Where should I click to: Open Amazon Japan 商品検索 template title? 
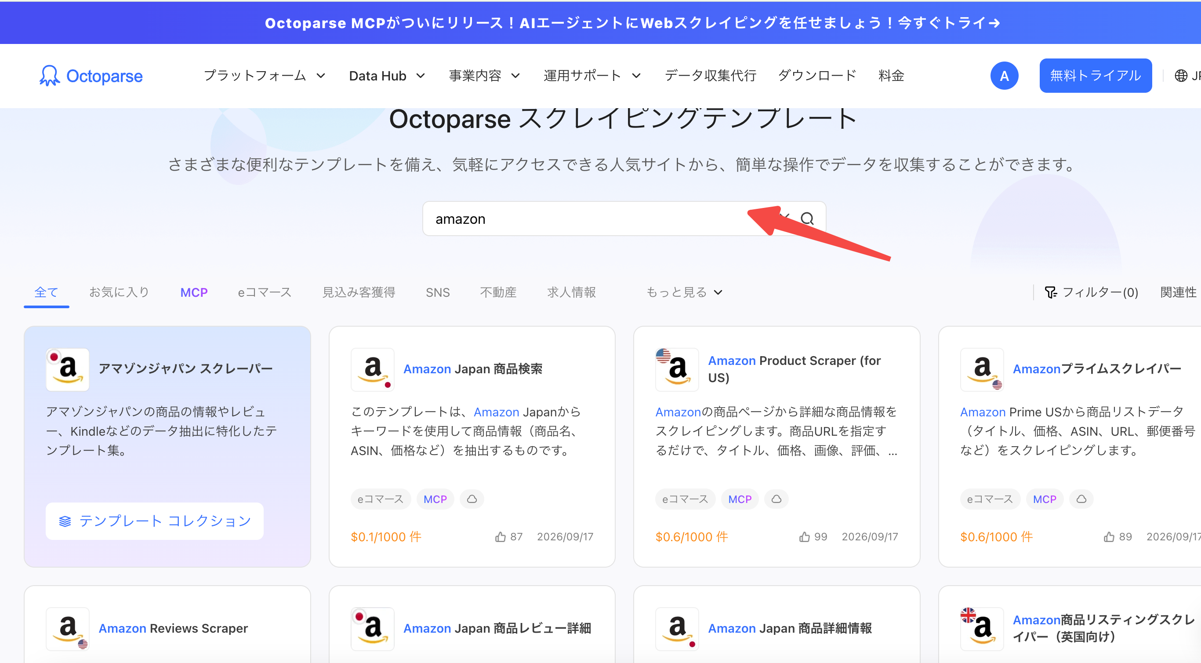[x=472, y=369]
